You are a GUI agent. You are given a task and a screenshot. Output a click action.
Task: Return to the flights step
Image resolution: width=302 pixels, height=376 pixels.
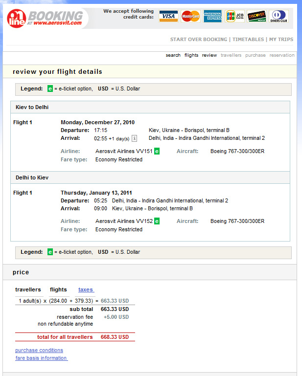coord(191,55)
